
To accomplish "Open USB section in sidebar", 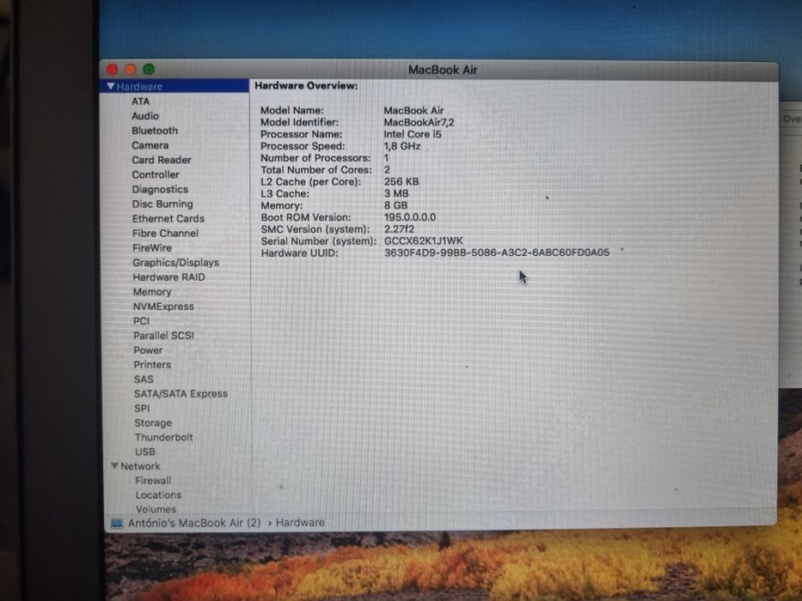I will 145,452.
